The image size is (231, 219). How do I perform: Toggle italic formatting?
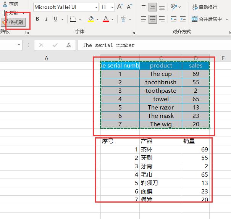coord(47,19)
